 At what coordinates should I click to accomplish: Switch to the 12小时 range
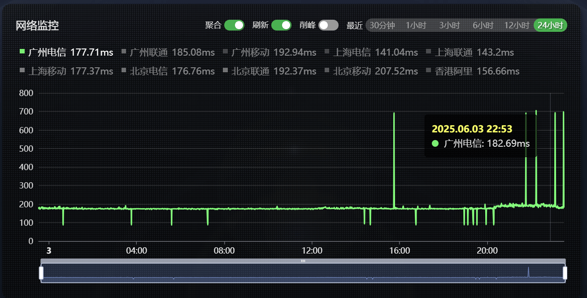[x=517, y=26]
